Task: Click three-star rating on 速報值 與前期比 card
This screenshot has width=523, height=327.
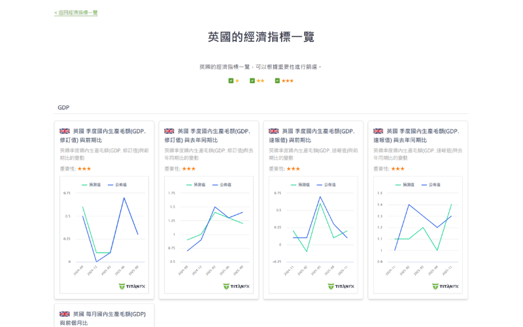Action: pyautogui.click(x=293, y=169)
